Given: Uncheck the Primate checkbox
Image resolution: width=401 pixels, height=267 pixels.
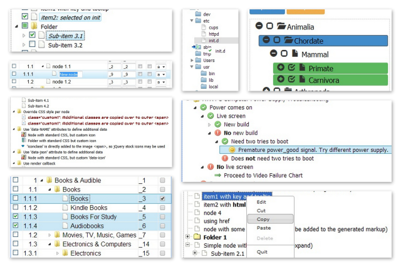Looking at the screenshot, I should click(x=291, y=67).
